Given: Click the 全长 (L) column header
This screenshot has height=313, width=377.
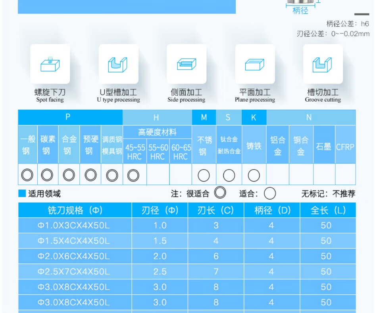Looking at the screenshot, I should coord(328,210).
